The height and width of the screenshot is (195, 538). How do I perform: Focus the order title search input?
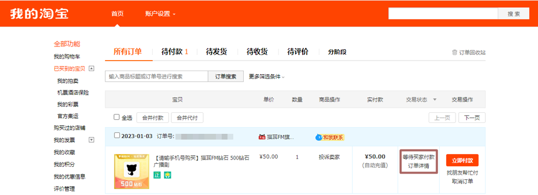(157, 76)
